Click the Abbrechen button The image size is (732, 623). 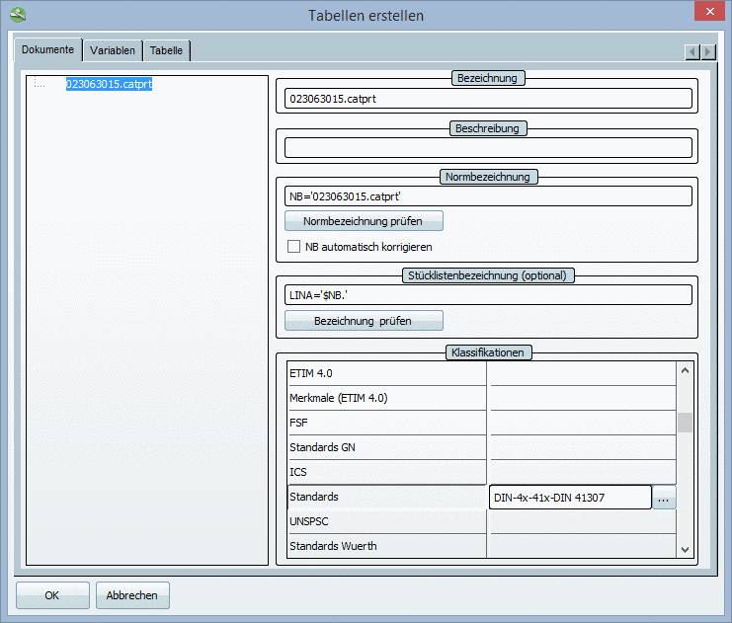coord(132,595)
